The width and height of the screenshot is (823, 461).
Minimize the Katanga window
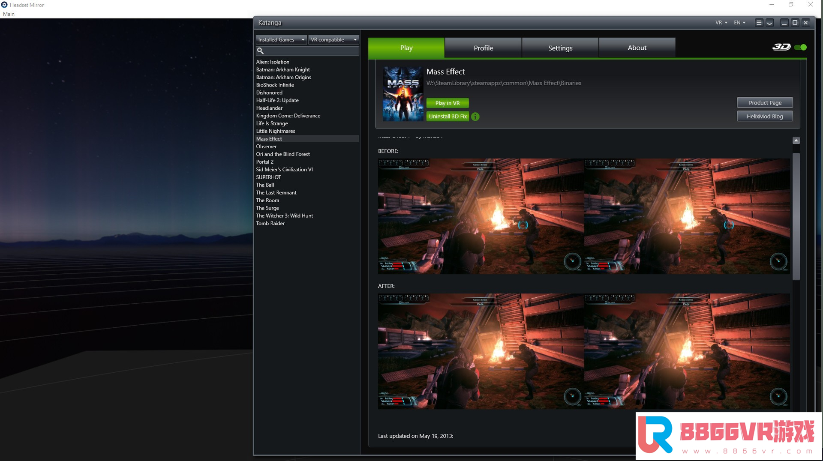click(x=784, y=23)
